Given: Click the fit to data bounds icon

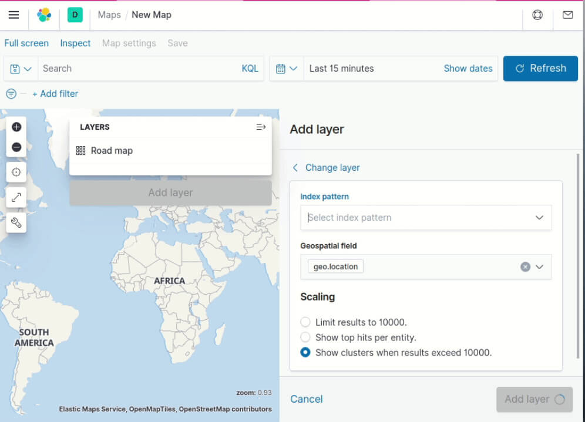Looking at the screenshot, I should click(16, 172).
